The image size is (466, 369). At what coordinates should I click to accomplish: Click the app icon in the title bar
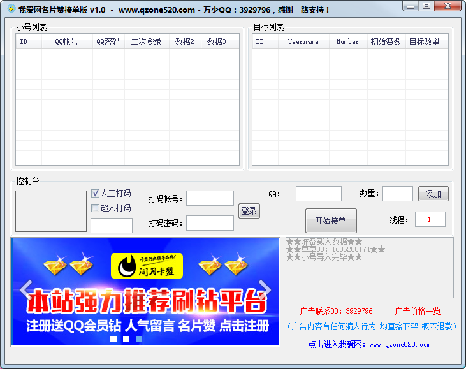(x=10, y=10)
